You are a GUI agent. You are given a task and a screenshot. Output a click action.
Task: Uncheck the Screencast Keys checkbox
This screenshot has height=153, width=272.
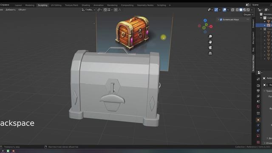coord(221,20)
